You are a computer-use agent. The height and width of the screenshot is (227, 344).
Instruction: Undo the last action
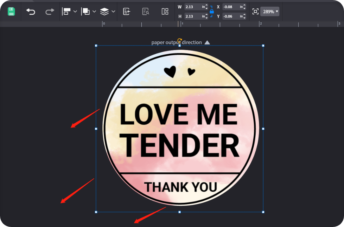[x=31, y=12]
